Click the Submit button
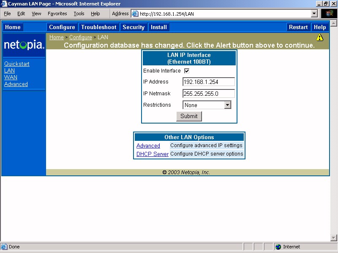The width and height of the screenshot is (338, 253). pyautogui.click(x=189, y=116)
